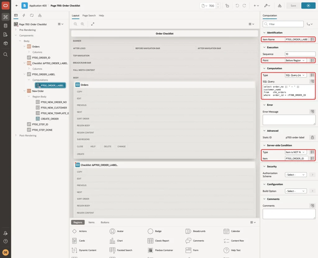Image resolution: width=318 pixels, height=258 pixels.
Task: Click the SQL Query text area
Action: [x=289, y=92]
